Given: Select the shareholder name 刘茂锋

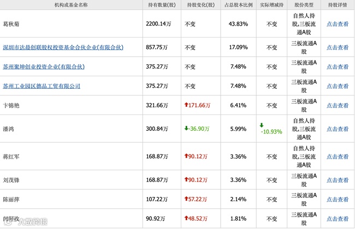Looking at the screenshot, I should point(11,180).
